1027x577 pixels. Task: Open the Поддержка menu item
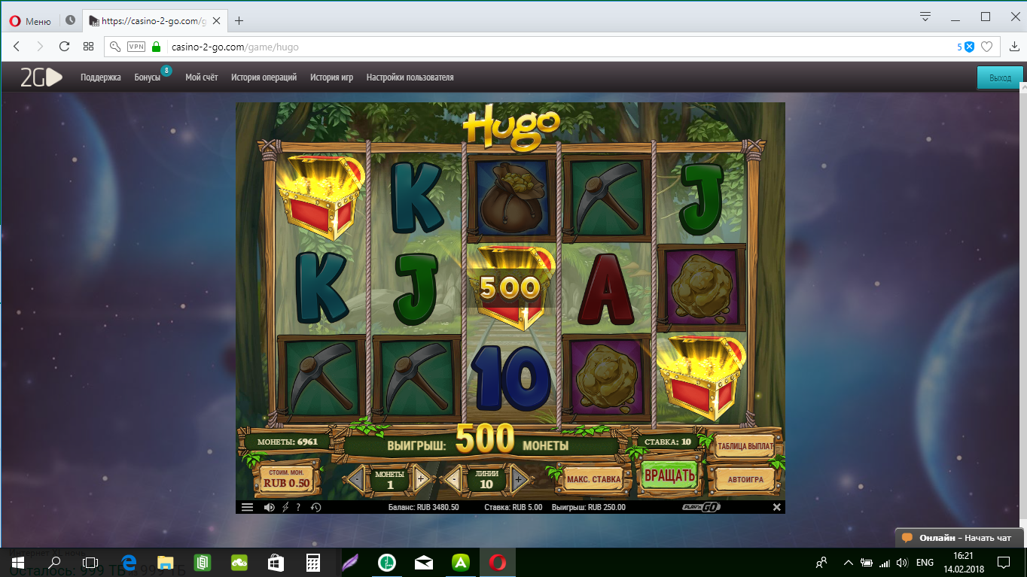101,77
